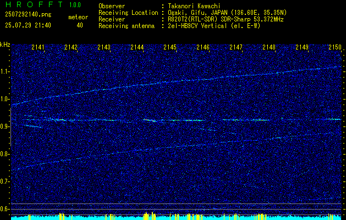
Task: Click the 1.0 kHz axis label
Action: (5, 99)
